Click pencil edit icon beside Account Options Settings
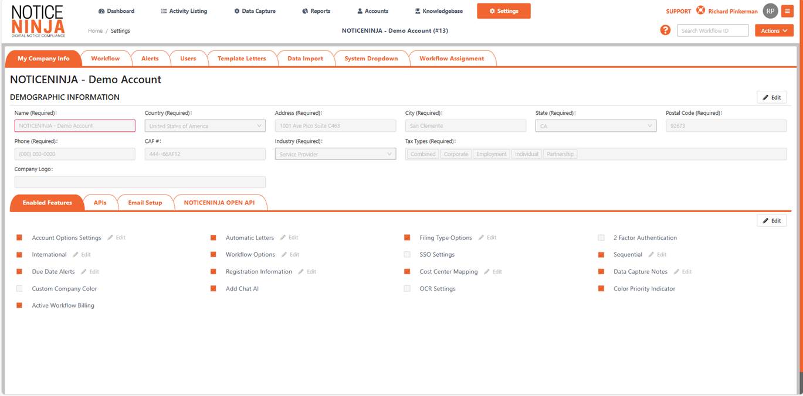 pos(110,238)
